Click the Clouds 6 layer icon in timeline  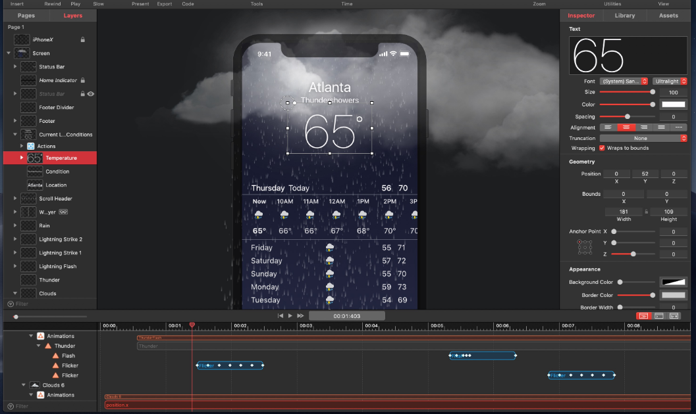pyautogui.click(x=35, y=385)
